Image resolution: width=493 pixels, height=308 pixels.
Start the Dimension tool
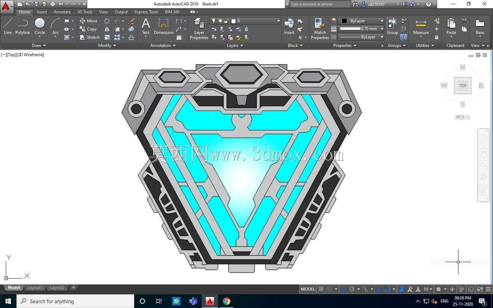click(x=164, y=27)
